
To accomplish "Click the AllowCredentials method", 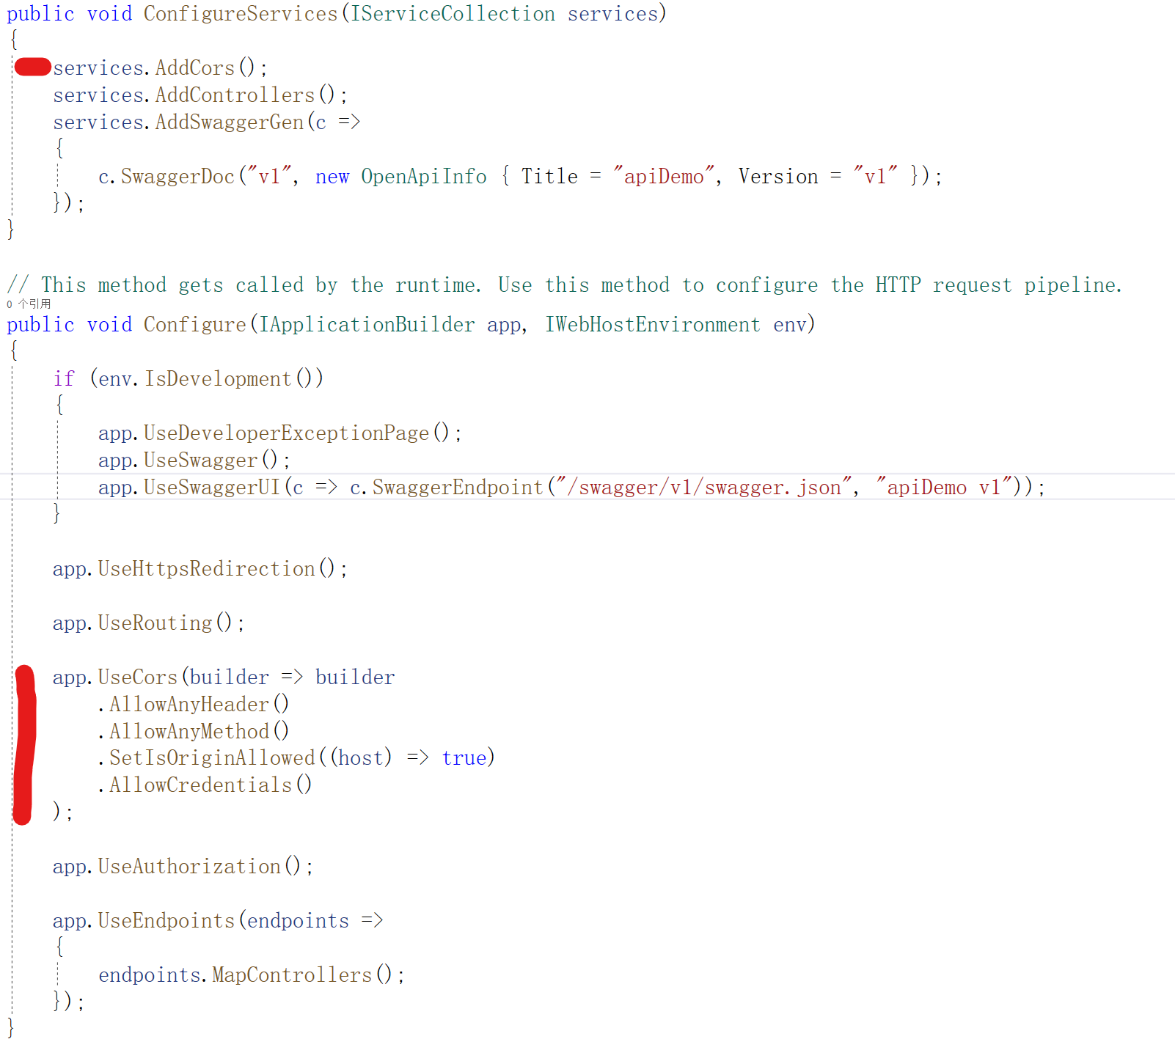I will tap(201, 785).
